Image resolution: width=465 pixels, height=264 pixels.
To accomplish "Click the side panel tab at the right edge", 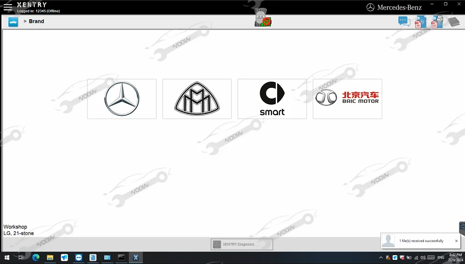I will click(x=462, y=228).
